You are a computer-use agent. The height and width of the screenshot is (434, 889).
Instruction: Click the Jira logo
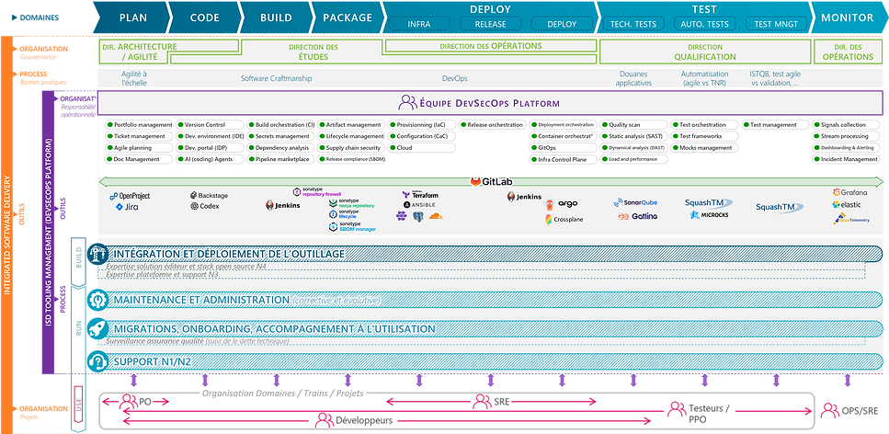127,207
